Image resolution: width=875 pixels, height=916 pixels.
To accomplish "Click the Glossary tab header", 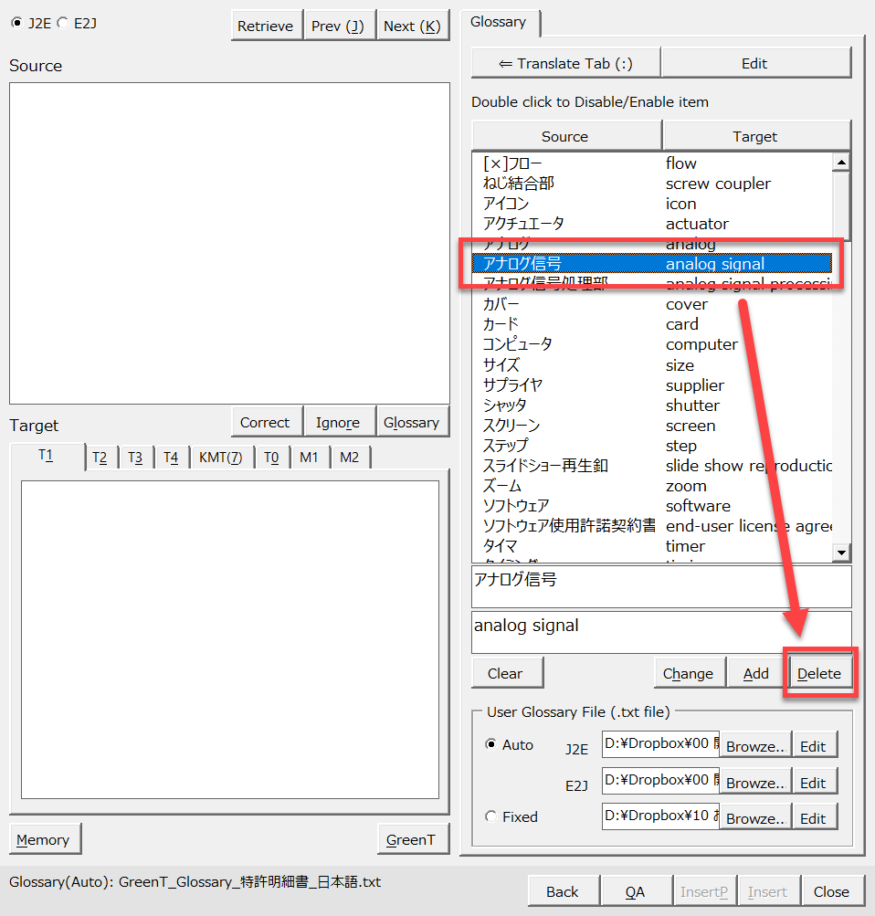I will [x=498, y=23].
